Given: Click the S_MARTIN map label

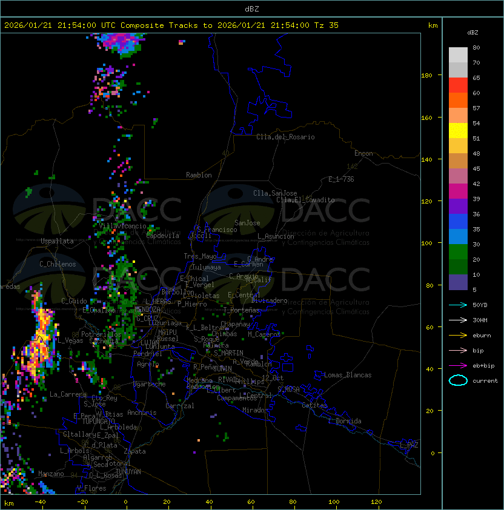Looking at the screenshot, I should coord(229,353).
